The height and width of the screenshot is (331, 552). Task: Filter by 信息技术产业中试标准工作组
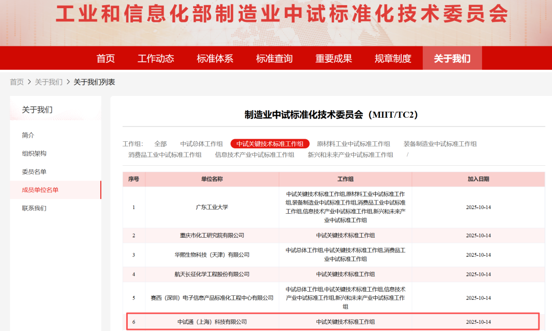tap(255, 155)
